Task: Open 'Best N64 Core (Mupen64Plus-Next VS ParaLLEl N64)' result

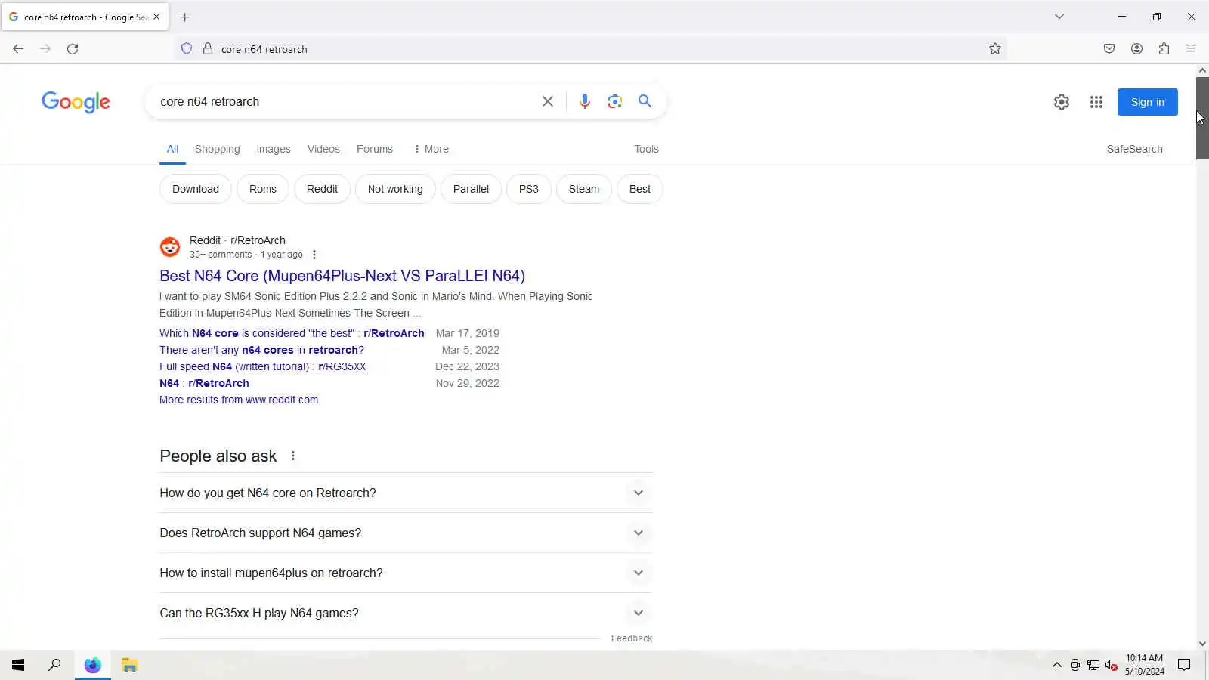Action: point(342,276)
